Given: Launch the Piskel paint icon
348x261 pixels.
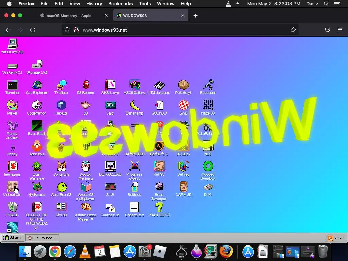Looking at the screenshot, I should (12, 108).
